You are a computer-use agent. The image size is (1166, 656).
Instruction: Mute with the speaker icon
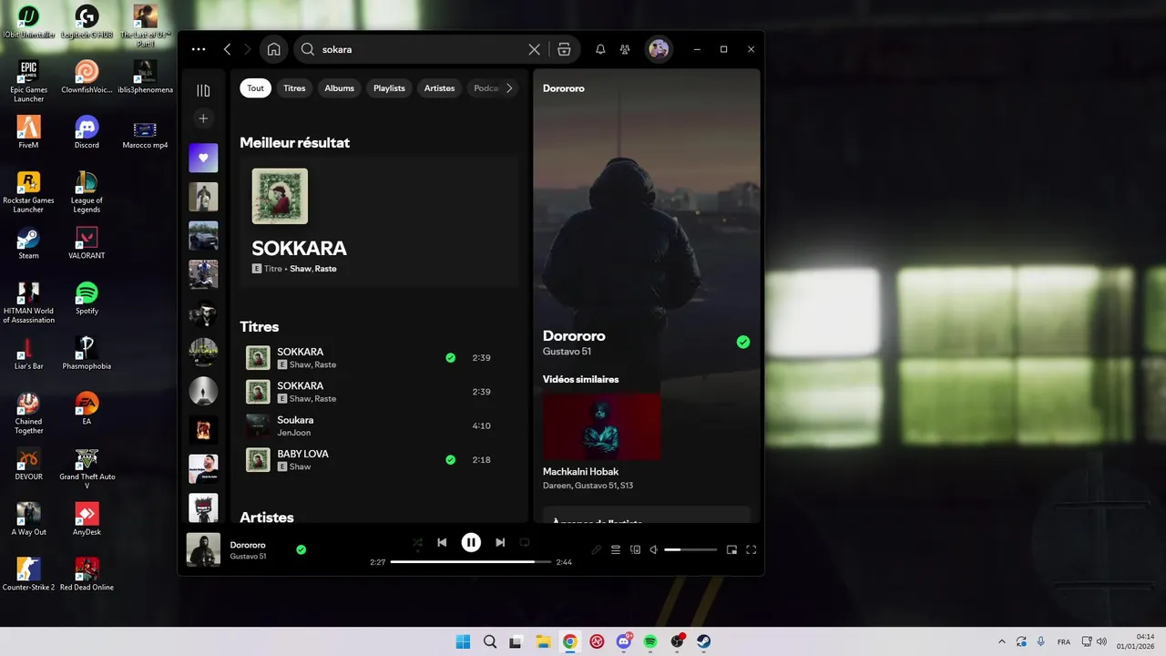coord(654,549)
